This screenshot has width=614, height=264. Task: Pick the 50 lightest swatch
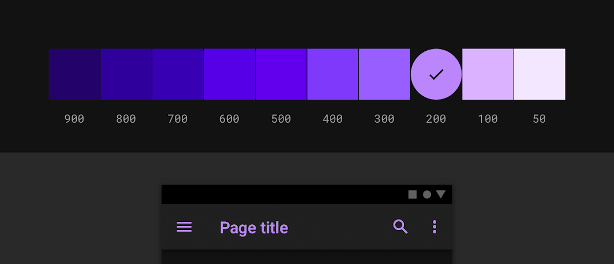click(x=540, y=74)
